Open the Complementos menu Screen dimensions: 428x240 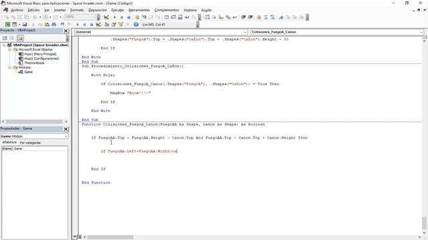pos(167,10)
